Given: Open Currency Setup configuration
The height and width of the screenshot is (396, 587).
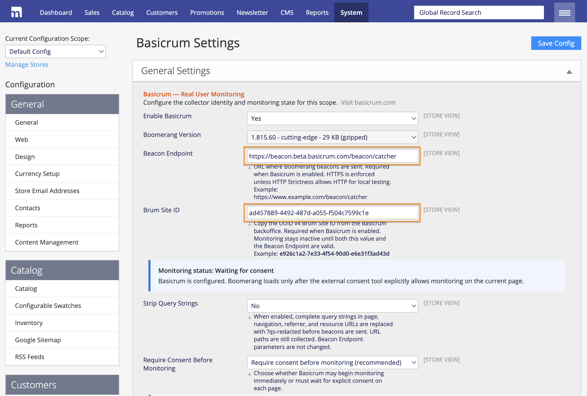Looking at the screenshot, I should click(x=62, y=174).
